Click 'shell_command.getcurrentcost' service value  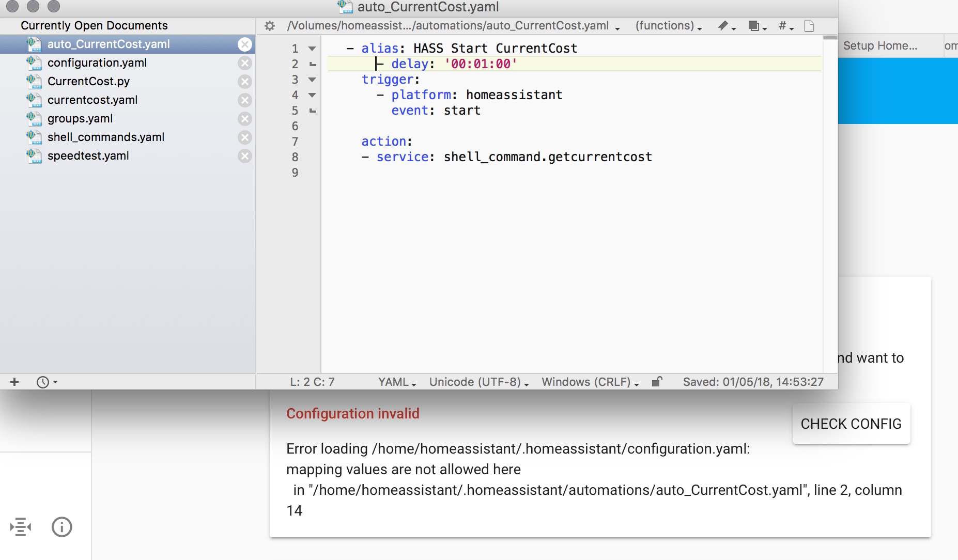point(548,157)
